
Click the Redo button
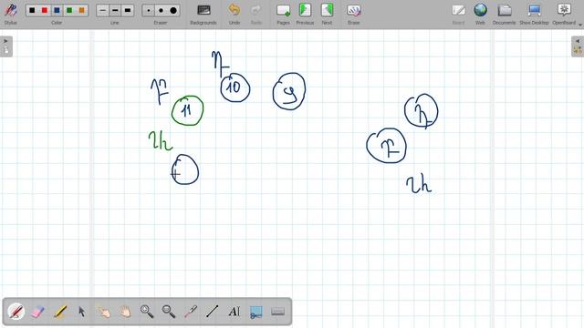pos(256,14)
